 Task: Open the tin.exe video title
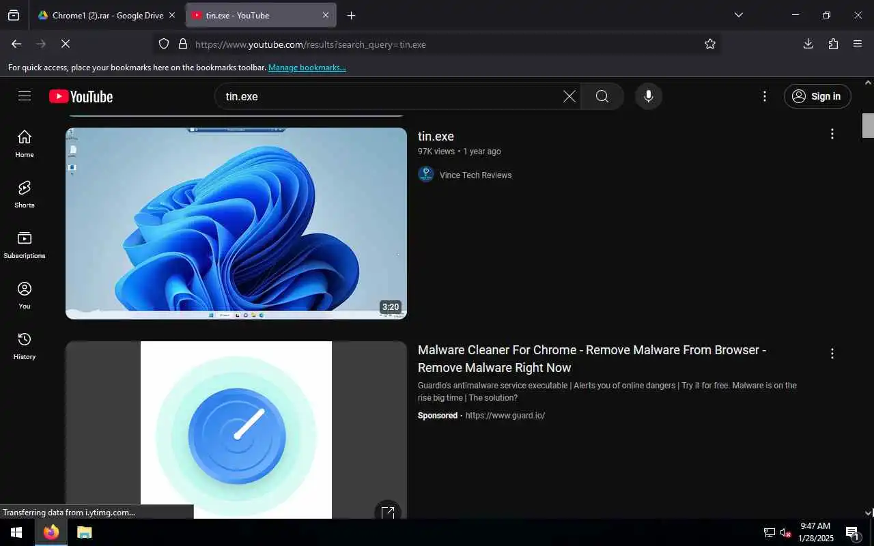[436, 136]
